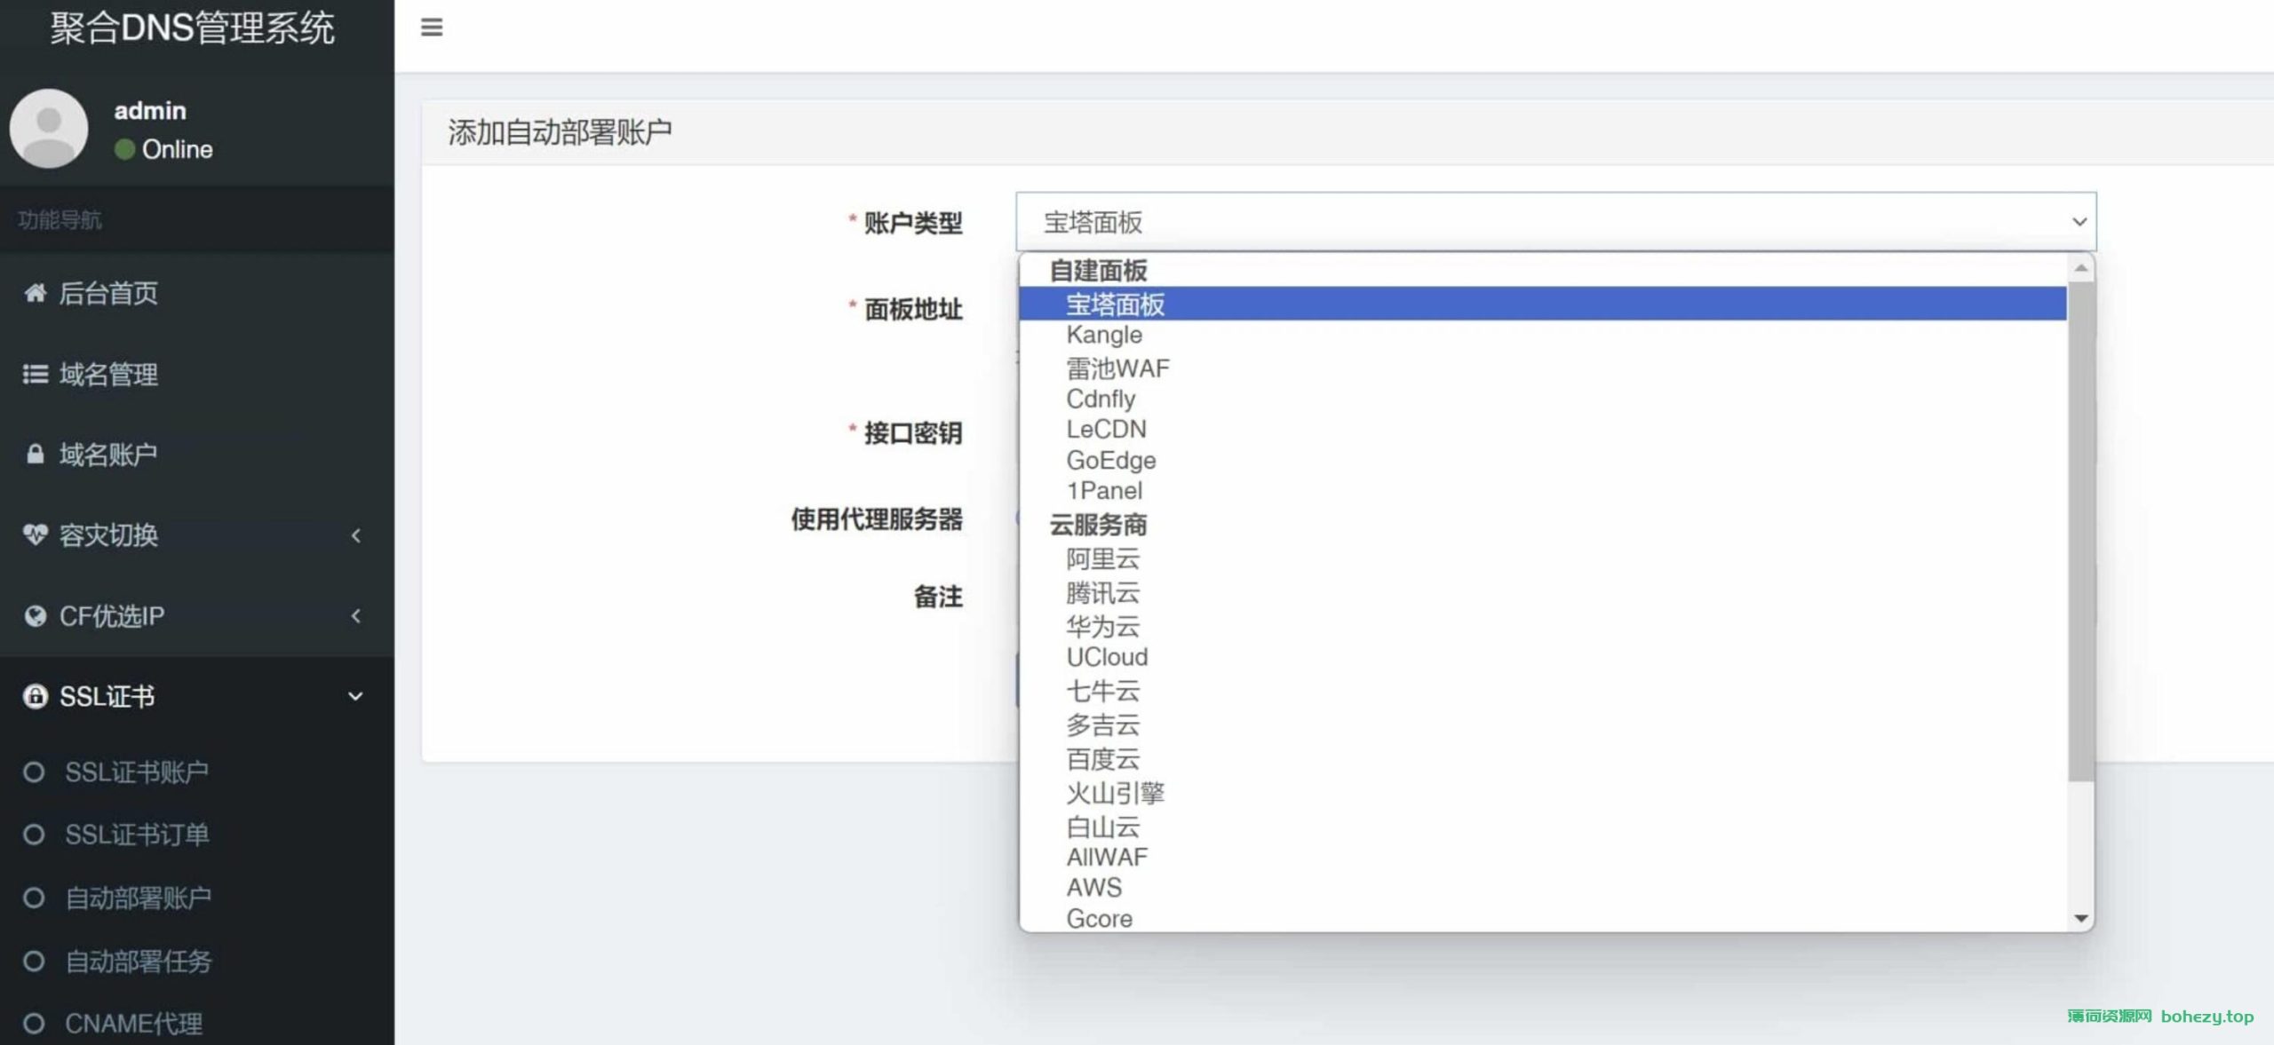Select 白山云 in the dropdown list
The image size is (2274, 1045).
pyautogui.click(x=1543, y=827)
